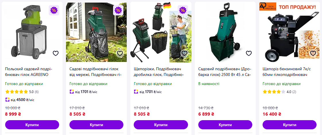Click Купити for the 8 999 ₴ shredder
Viewport: 322px width, 135px height.
32,125
